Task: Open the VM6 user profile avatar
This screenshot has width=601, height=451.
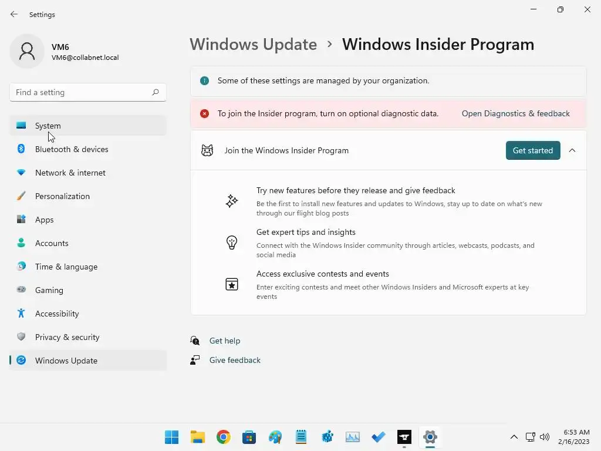Action: click(x=27, y=51)
